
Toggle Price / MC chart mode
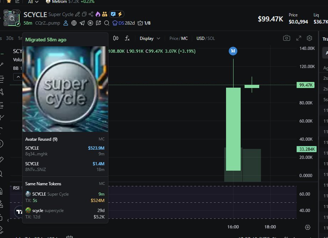tap(178, 38)
